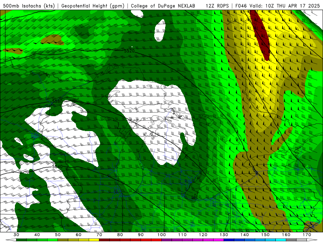Click the 70 value on the color scale
The width and height of the screenshot is (323, 242).
pos(99,235)
